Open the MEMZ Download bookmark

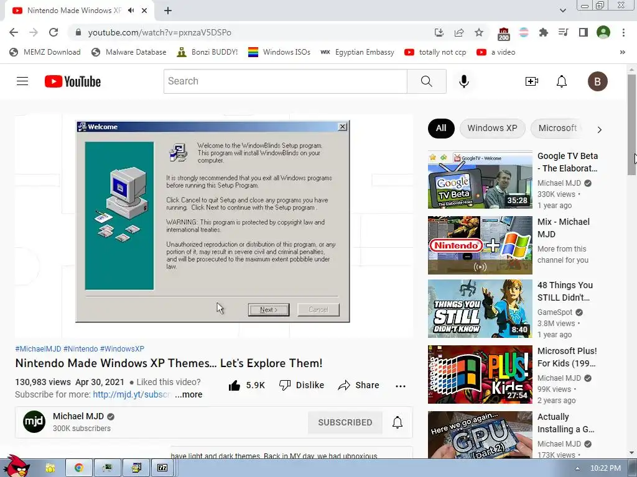click(45, 52)
